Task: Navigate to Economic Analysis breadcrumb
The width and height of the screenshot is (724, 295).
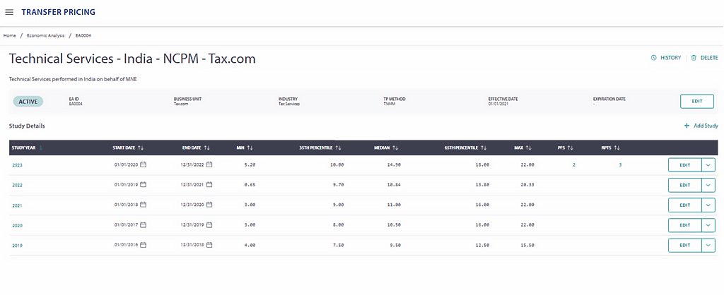Action: point(45,35)
